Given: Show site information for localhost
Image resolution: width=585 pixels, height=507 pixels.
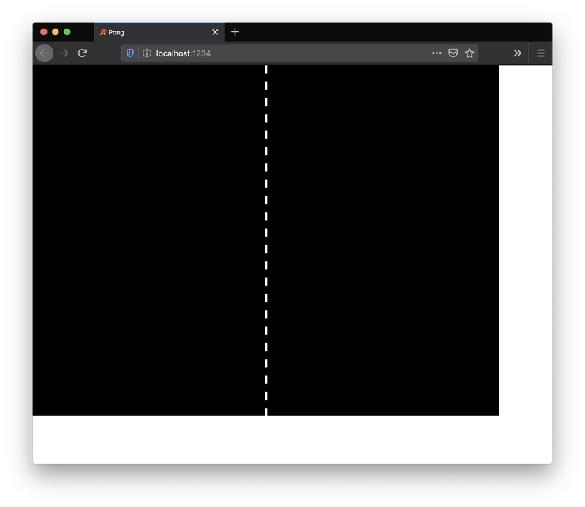Looking at the screenshot, I should pyautogui.click(x=146, y=53).
